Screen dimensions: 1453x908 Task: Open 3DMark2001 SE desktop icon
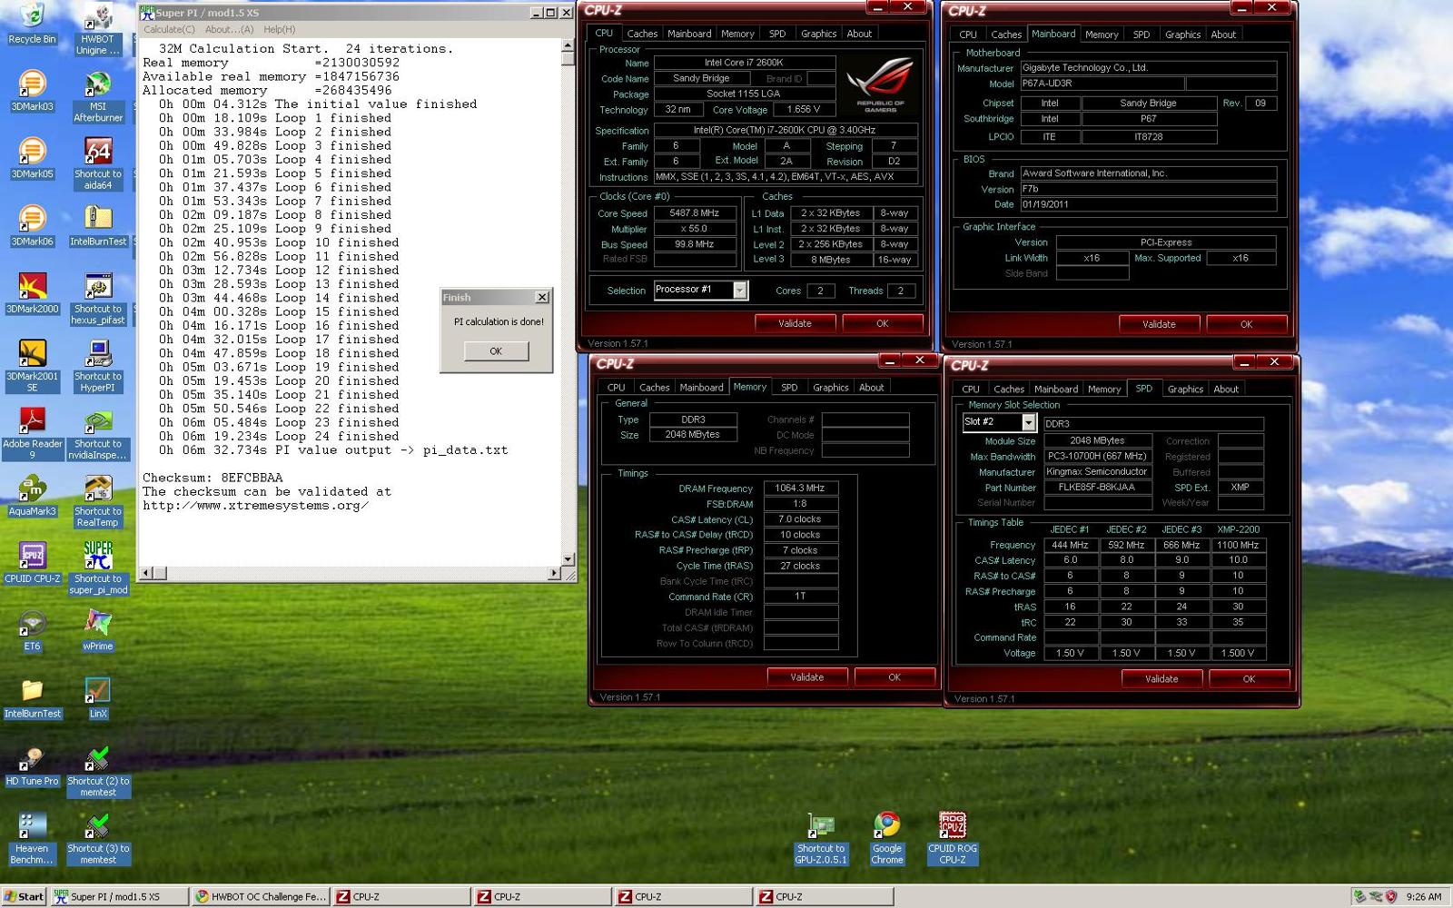click(32, 366)
